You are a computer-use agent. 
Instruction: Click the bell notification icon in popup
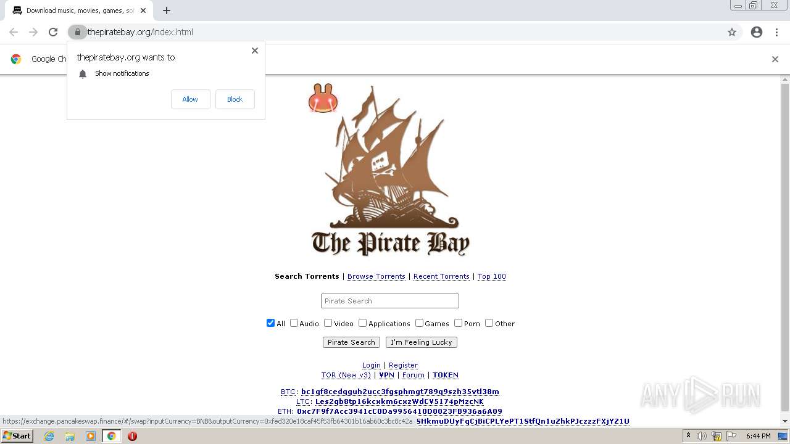point(83,74)
